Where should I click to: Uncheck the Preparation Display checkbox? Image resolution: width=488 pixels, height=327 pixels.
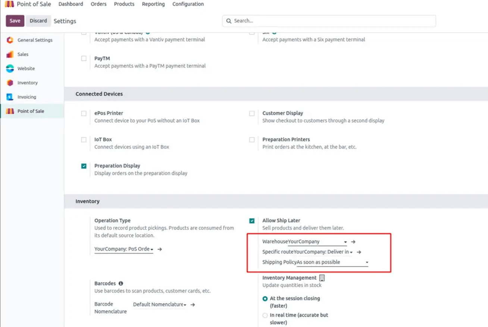click(x=84, y=166)
